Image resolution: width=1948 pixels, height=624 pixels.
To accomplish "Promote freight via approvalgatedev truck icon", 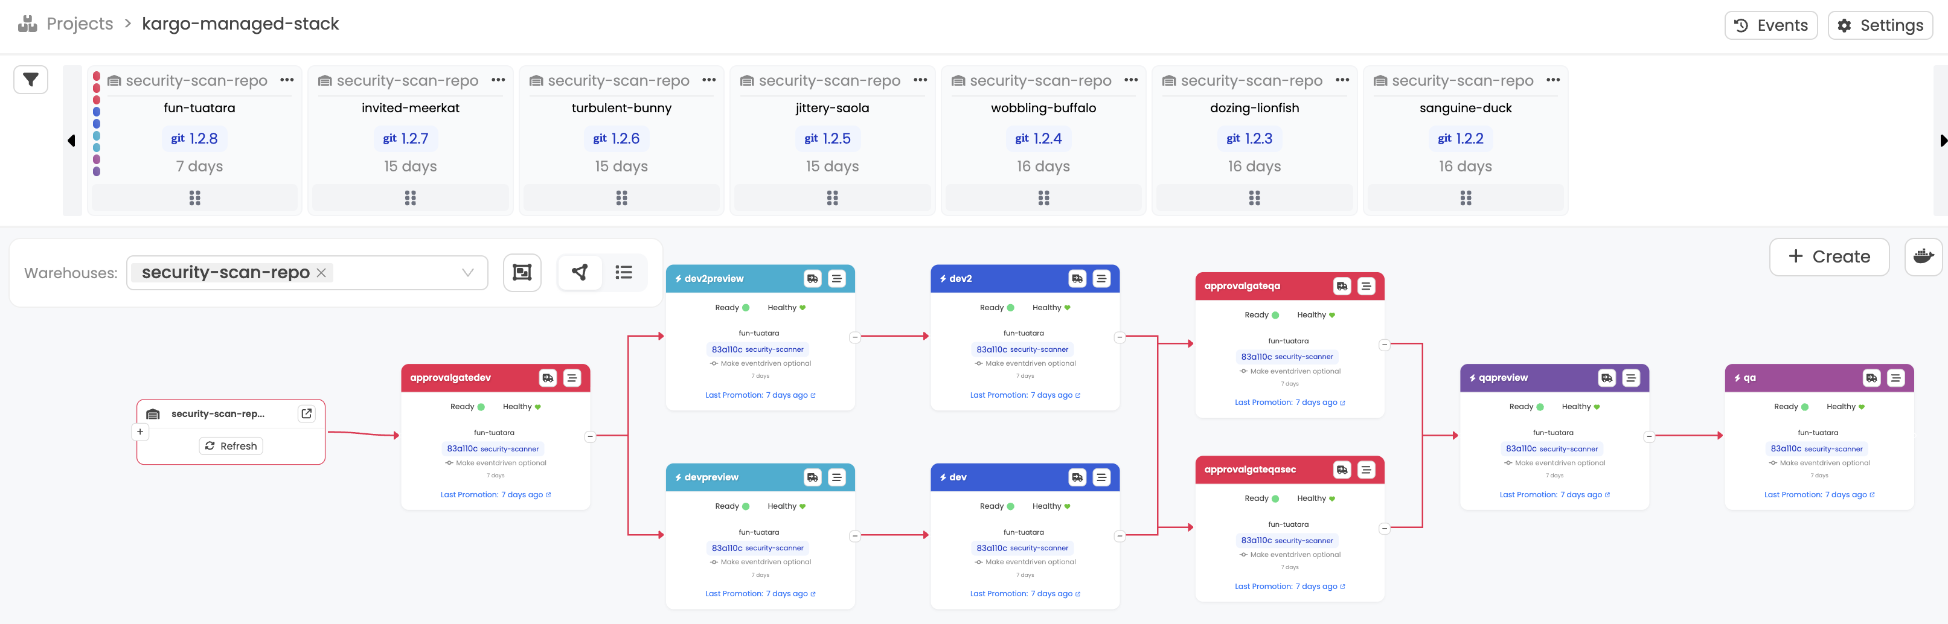I will pos(548,378).
